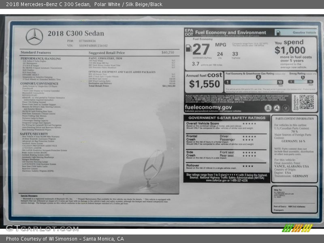
Task: Click the Photo Courtesy of WI Simonson caption
Action: pos(65,239)
